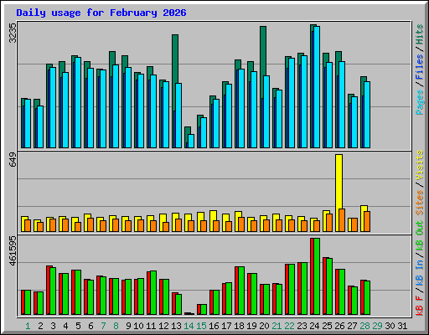This screenshot has width=429, height=335.
Task: Click day label 14 on the axis
Action: click(x=189, y=326)
